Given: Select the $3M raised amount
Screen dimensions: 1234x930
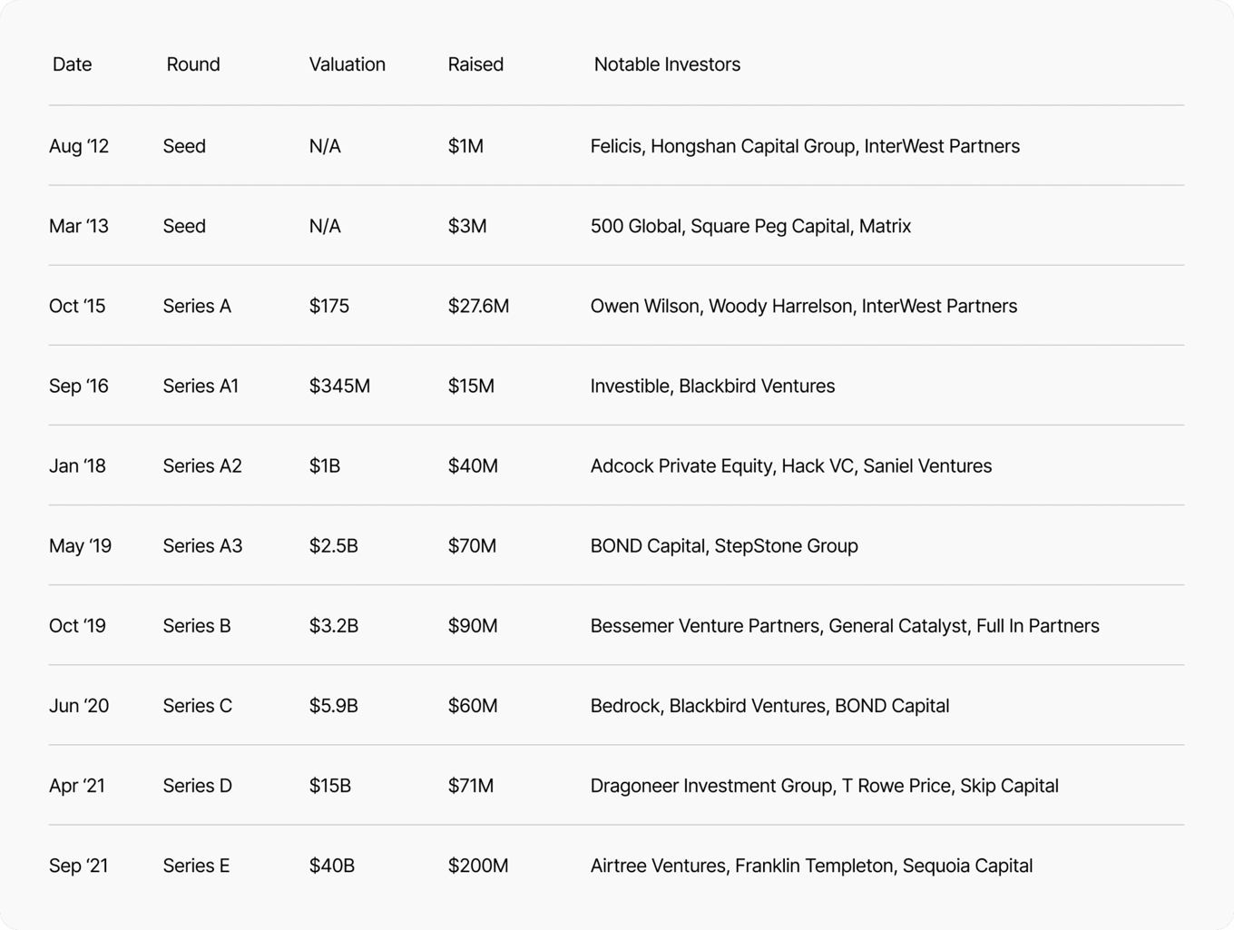Looking at the screenshot, I should (x=467, y=226).
